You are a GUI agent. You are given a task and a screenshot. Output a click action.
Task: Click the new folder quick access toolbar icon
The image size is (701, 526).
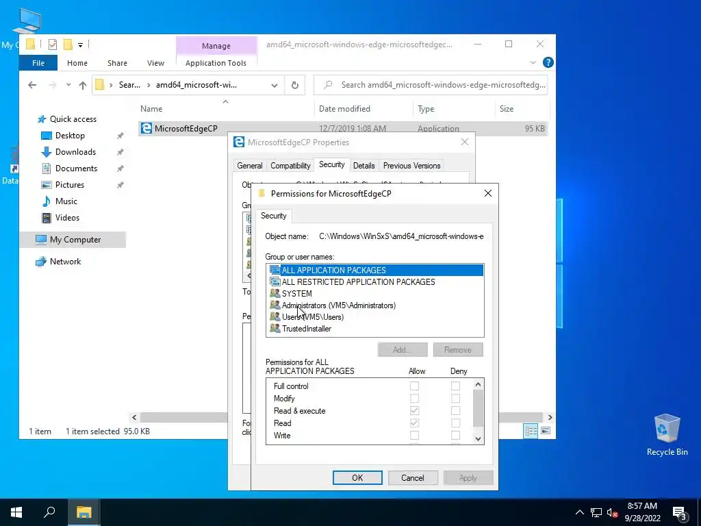[68, 45]
